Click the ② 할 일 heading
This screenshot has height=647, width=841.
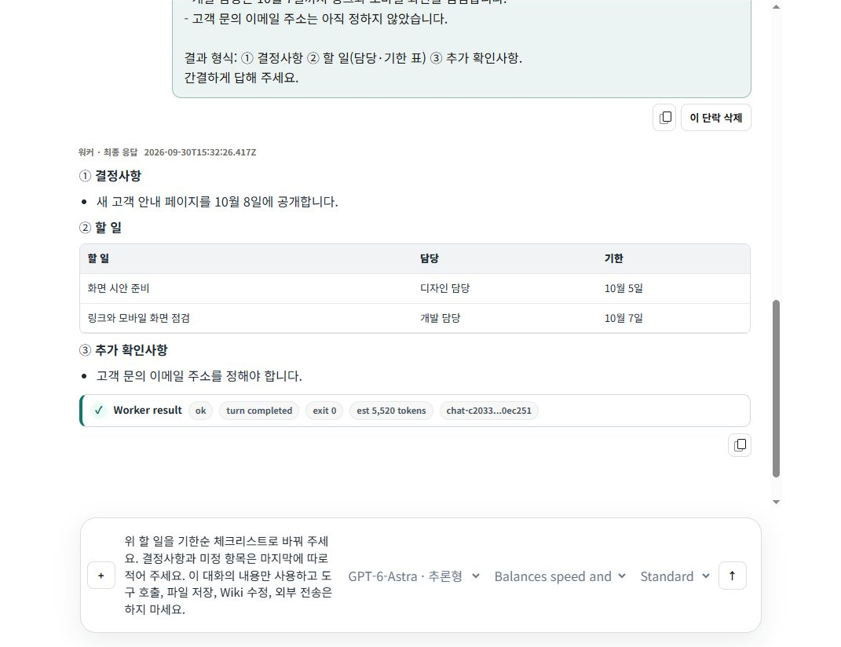tap(101, 228)
